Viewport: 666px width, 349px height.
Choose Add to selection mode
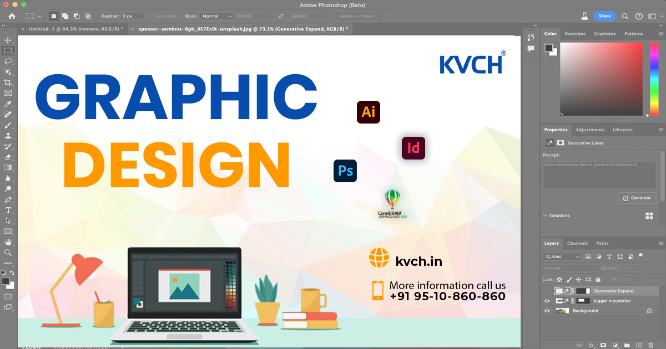coord(65,16)
